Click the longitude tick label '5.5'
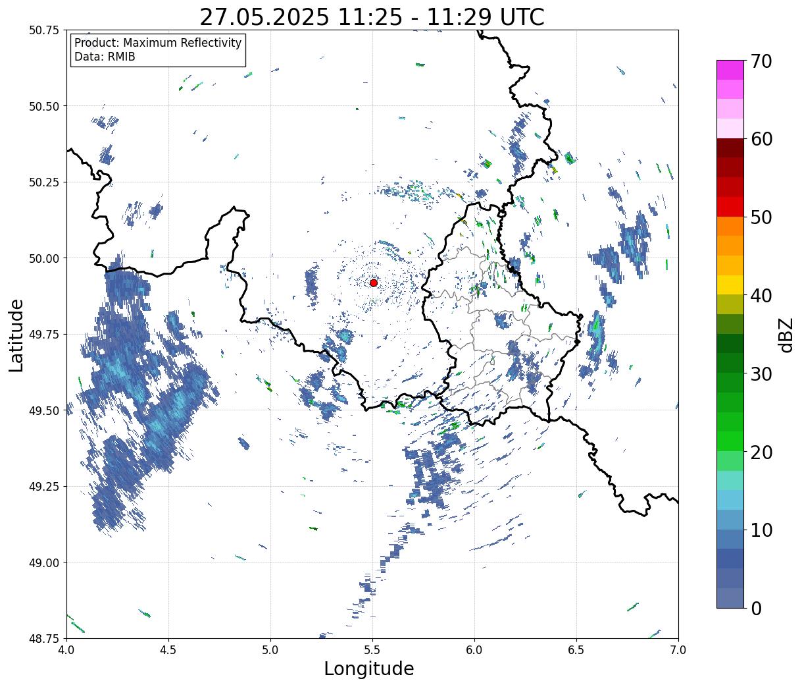The height and width of the screenshot is (685, 802). click(x=372, y=649)
